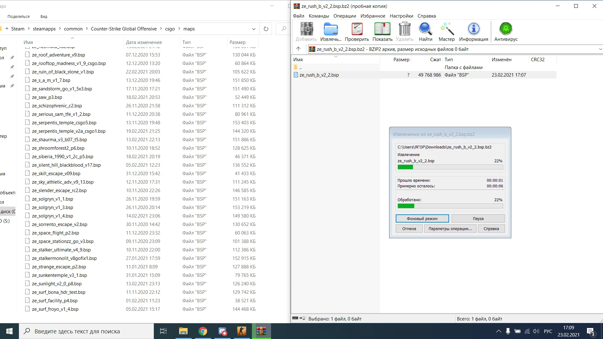Show hidden system tray icons

498,331
